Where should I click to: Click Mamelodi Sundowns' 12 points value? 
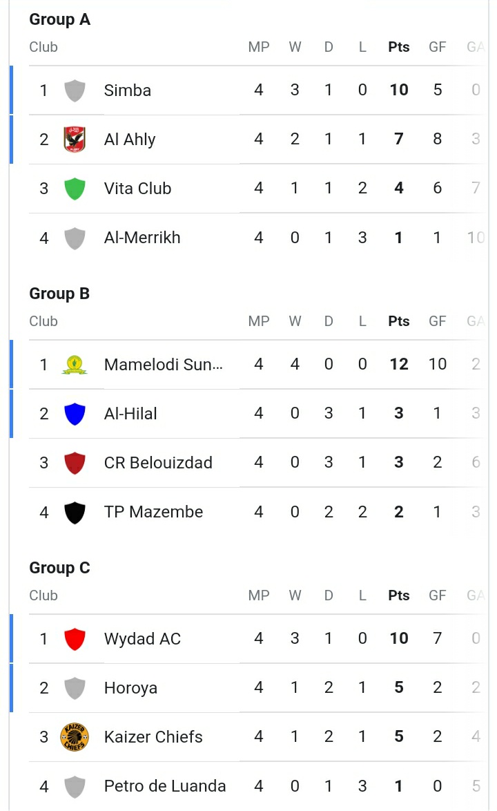point(399,364)
